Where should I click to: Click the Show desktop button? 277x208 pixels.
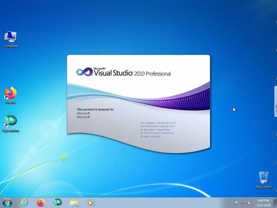(275, 203)
